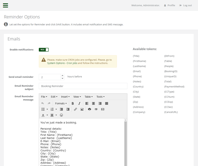Open the File menu in editor

coord(44,97)
